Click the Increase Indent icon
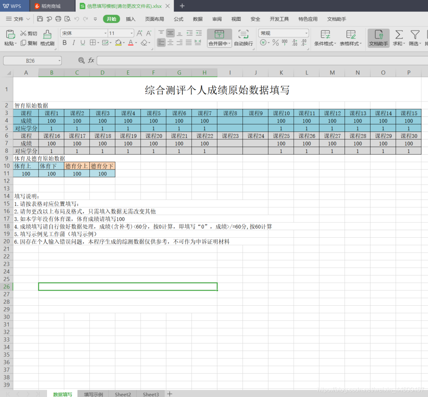Viewport: 428px width, 397px height. tap(199, 33)
